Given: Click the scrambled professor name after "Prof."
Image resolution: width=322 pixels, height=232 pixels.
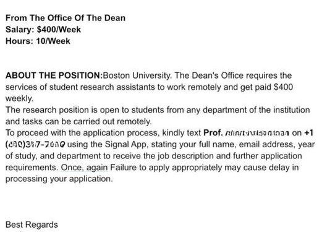Looking at the screenshot, I should point(257,133).
